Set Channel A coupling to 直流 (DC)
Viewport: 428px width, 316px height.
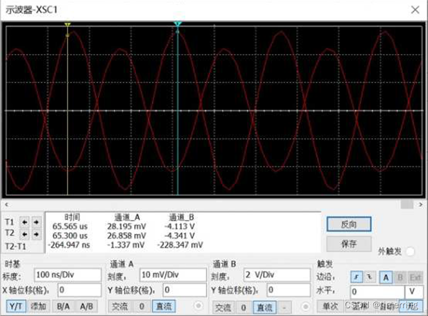[x=164, y=306]
